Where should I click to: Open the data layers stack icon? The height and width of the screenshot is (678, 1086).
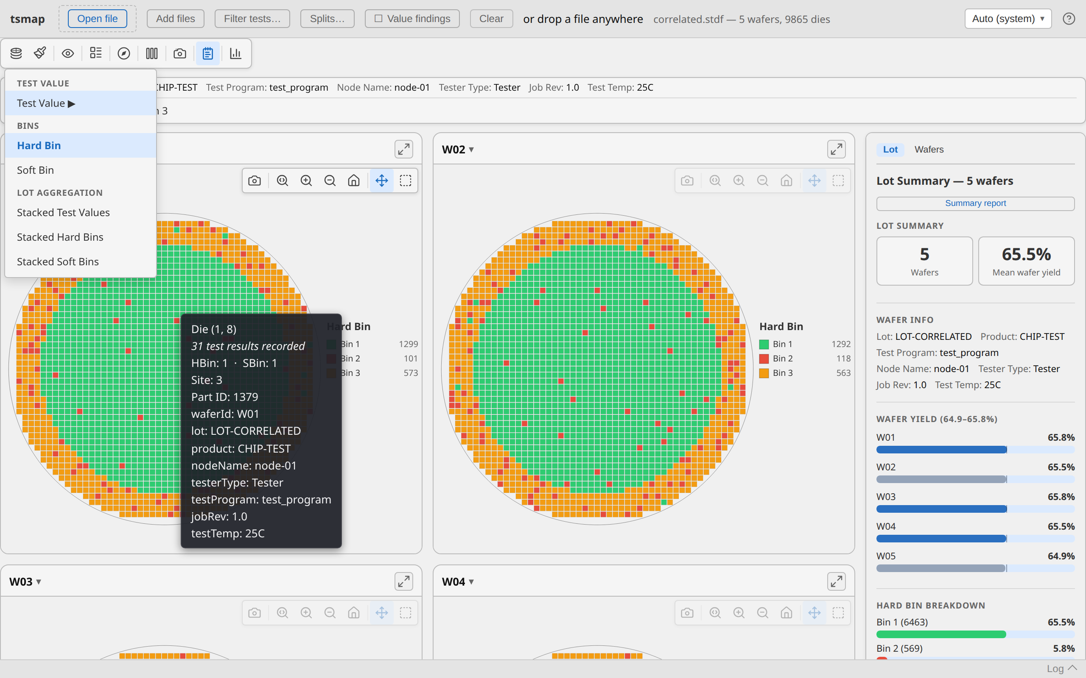click(16, 53)
